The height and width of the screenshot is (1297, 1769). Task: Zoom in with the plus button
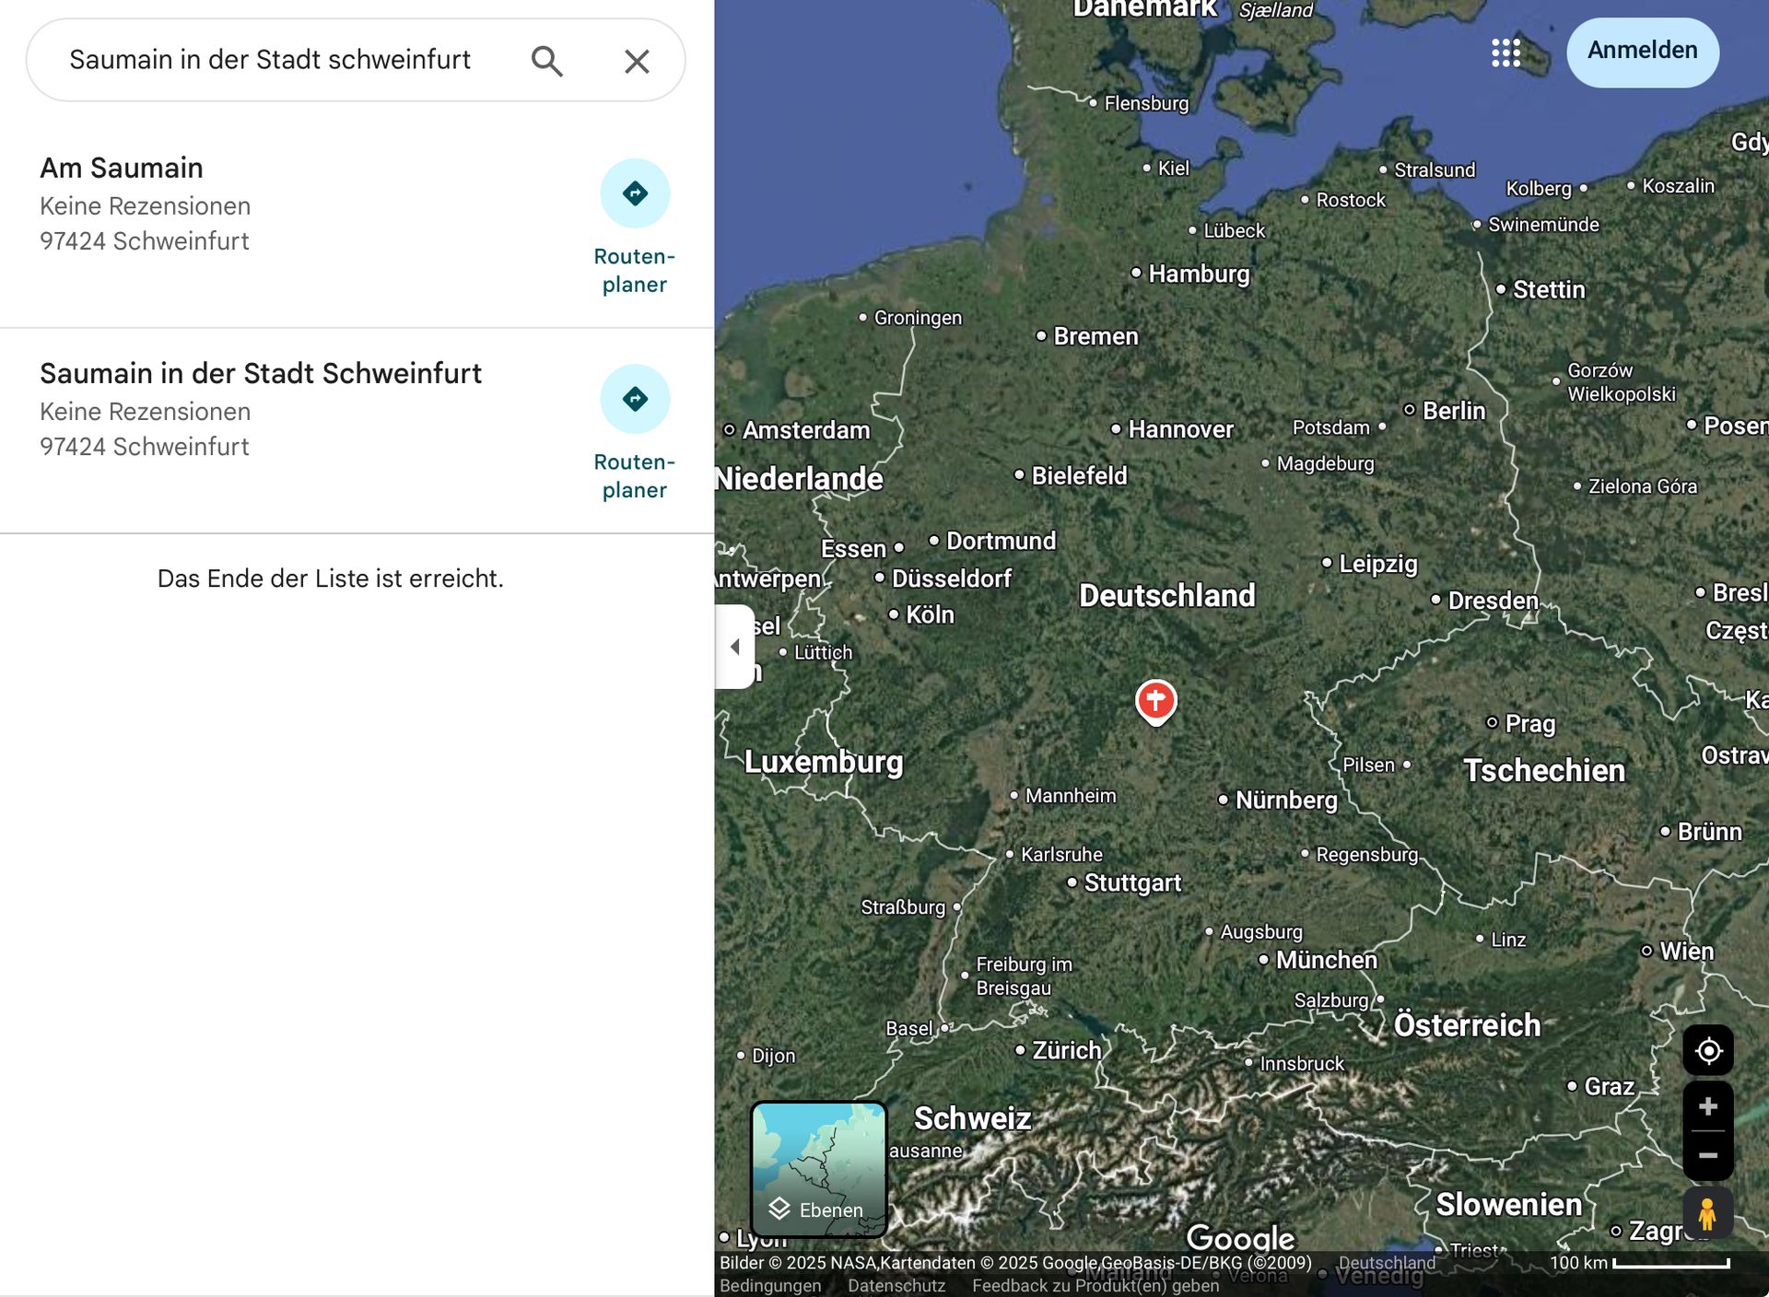pos(1708,1106)
